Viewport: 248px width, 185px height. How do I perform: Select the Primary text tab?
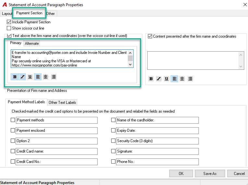(16, 43)
